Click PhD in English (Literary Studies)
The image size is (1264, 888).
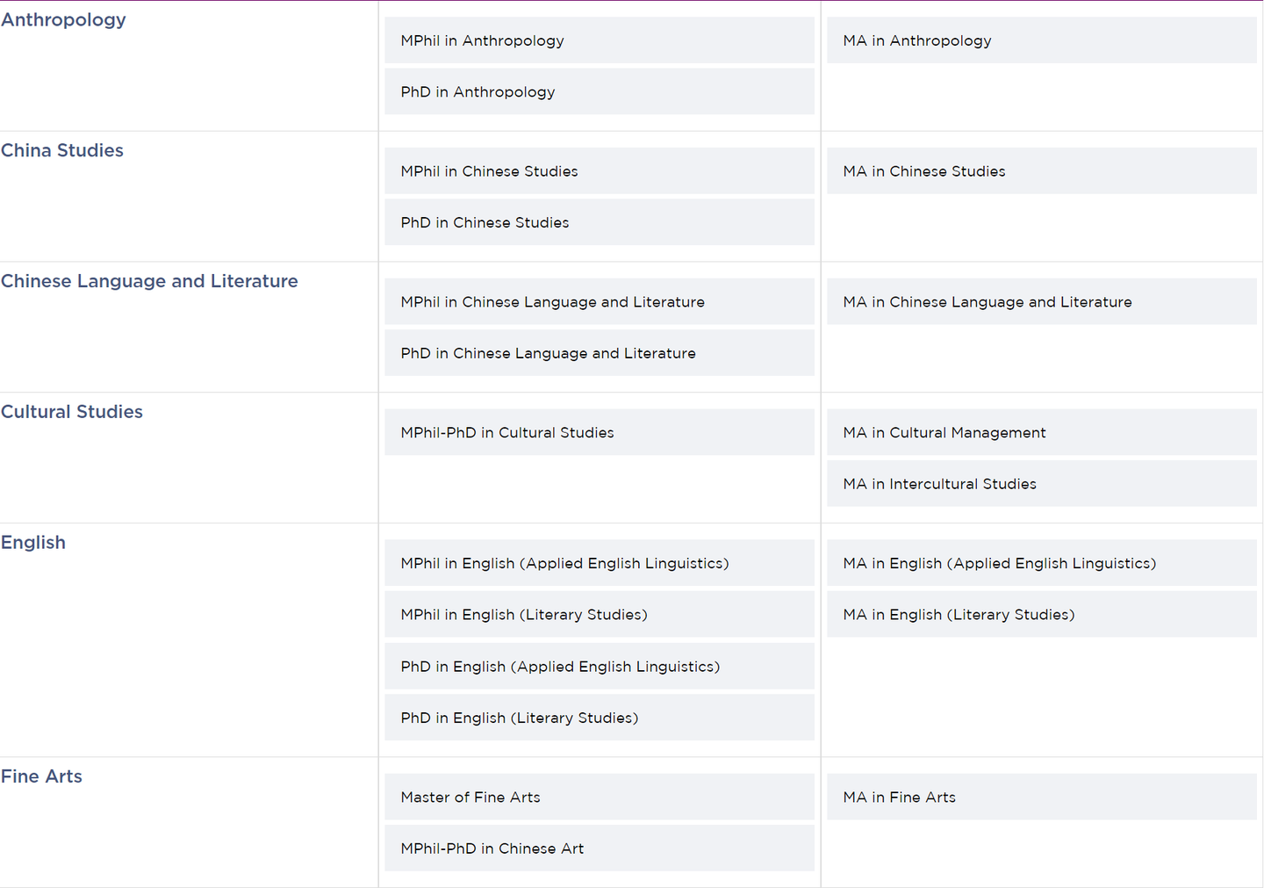[600, 718]
